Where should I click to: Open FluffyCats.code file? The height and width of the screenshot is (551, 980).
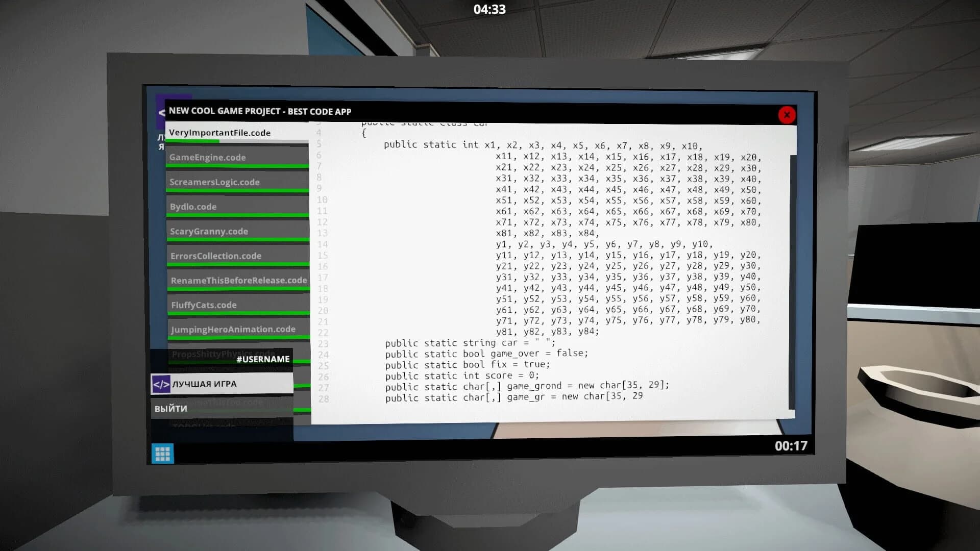pos(204,305)
